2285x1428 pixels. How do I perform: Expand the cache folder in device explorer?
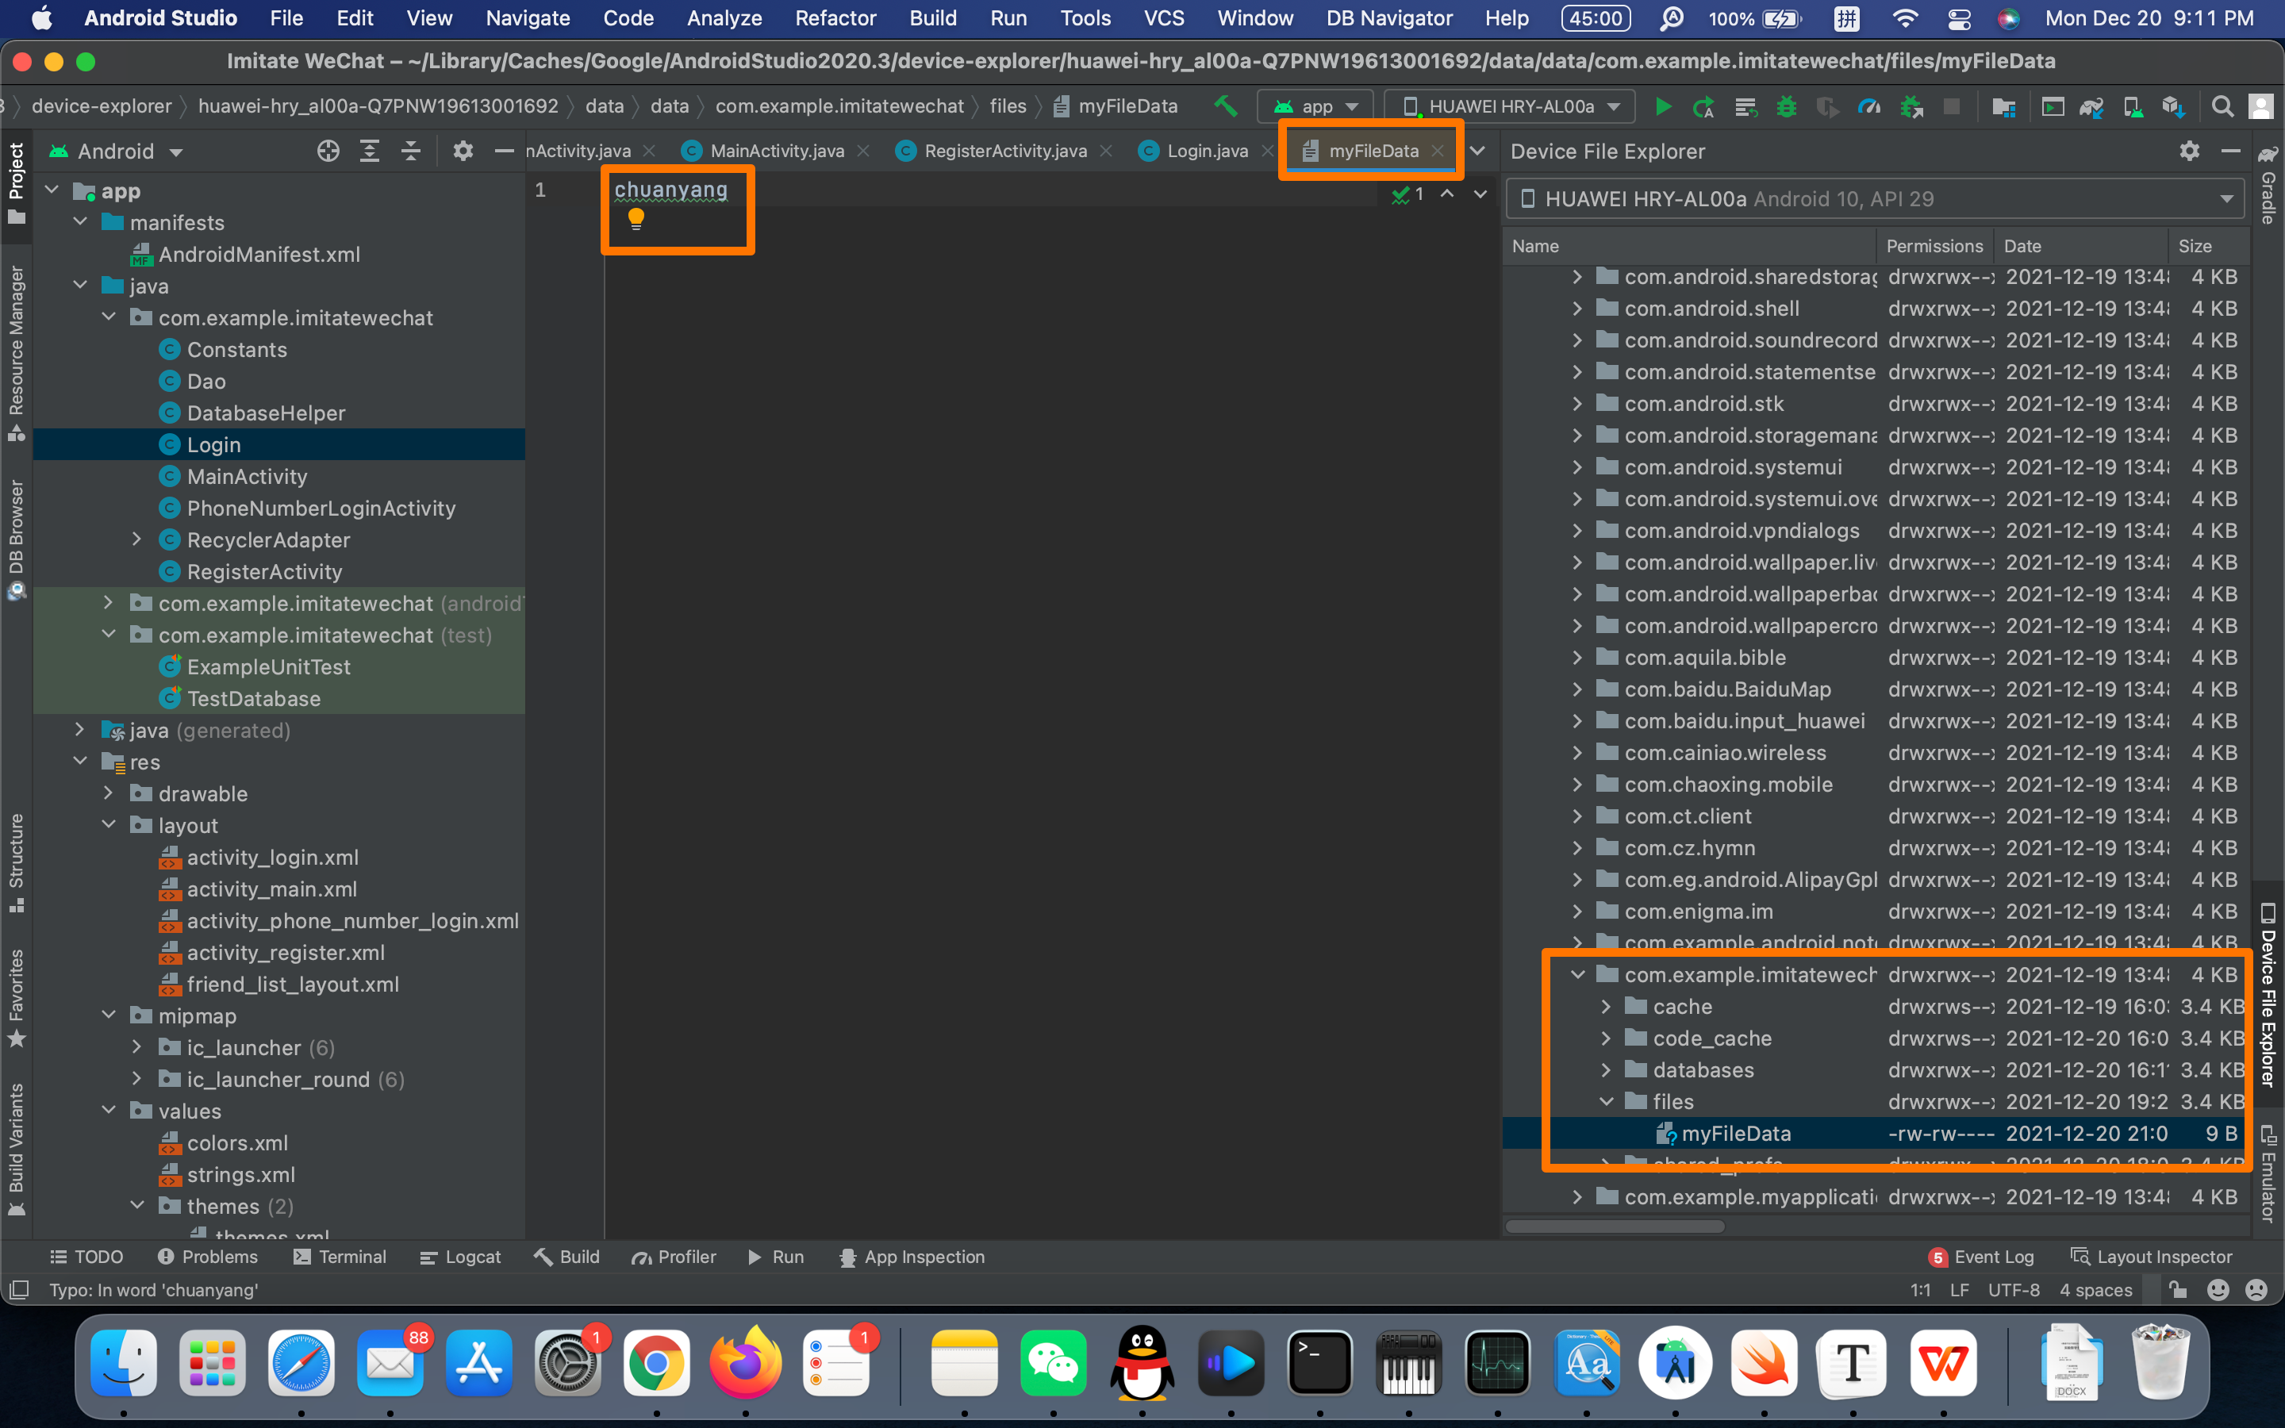[1606, 1006]
